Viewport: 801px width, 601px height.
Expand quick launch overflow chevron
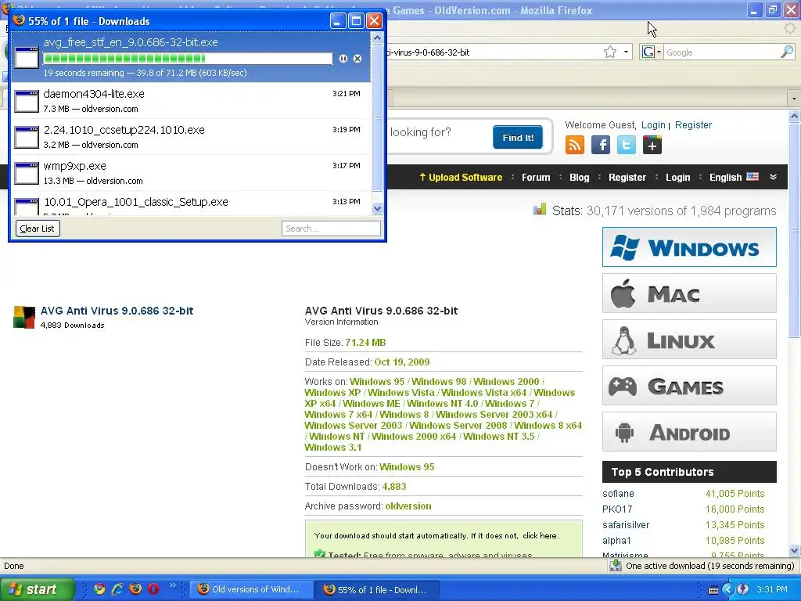point(173,585)
